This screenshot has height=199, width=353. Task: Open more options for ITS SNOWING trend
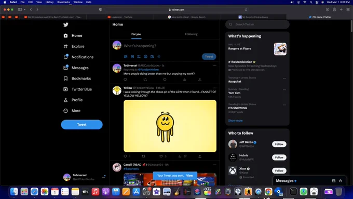click(284, 105)
